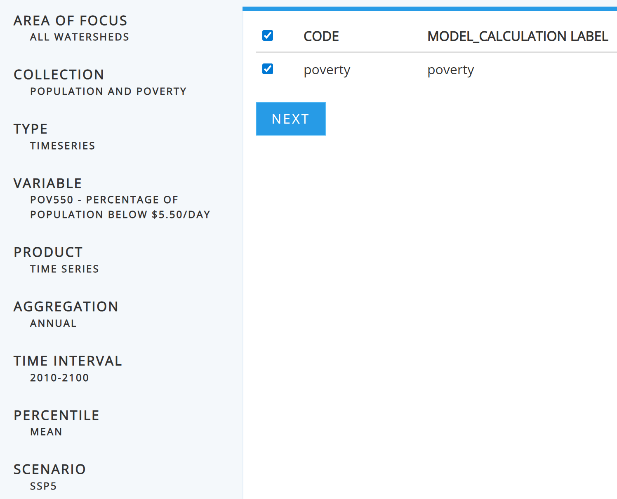This screenshot has width=617, height=499.
Task: Click the ALL WATERSHEDS selection text
Action: (80, 37)
